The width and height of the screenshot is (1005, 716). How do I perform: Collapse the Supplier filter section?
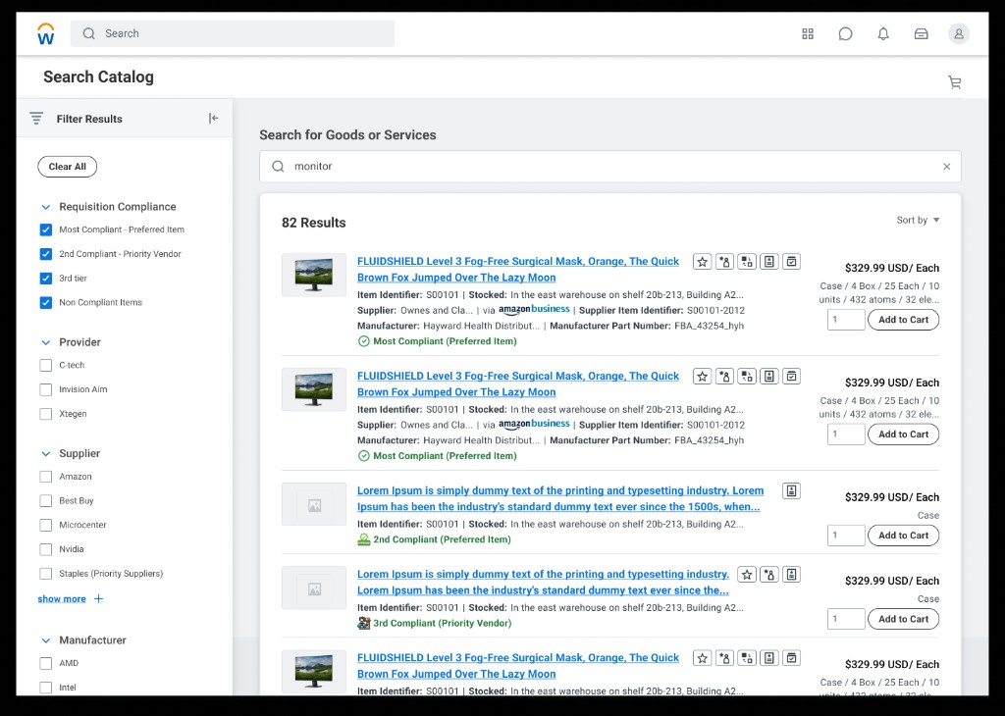45,453
